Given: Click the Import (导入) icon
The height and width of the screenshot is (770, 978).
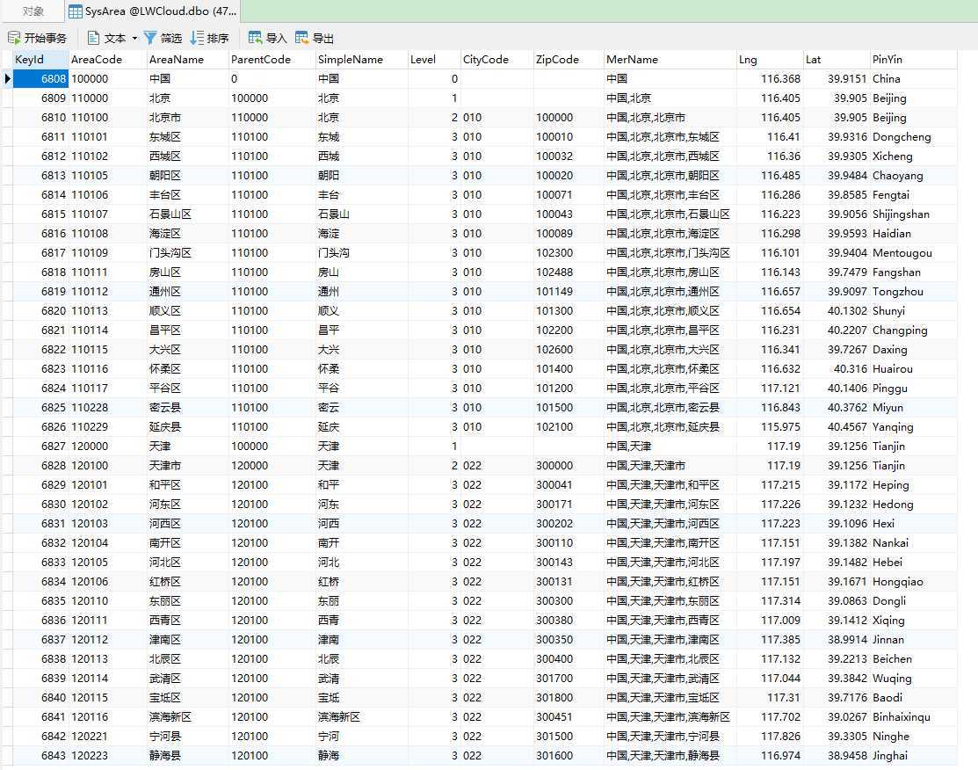Looking at the screenshot, I should click(x=255, y=38).
